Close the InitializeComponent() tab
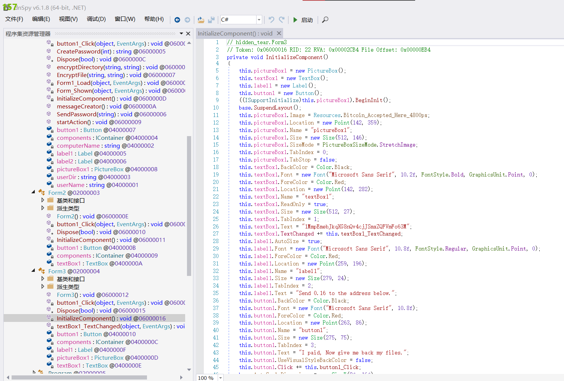Image resolution: width=564 pixels, height=381 pixels. 279,33
